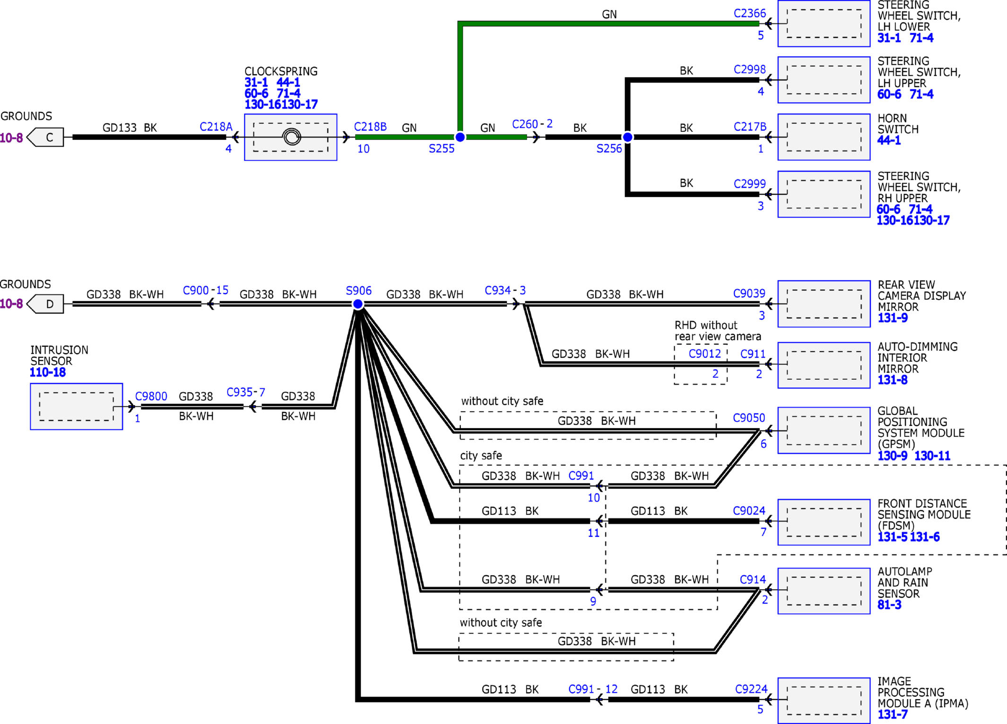Select the green GN wire to C2366
Screen dimensions: 1007x724
609,23
